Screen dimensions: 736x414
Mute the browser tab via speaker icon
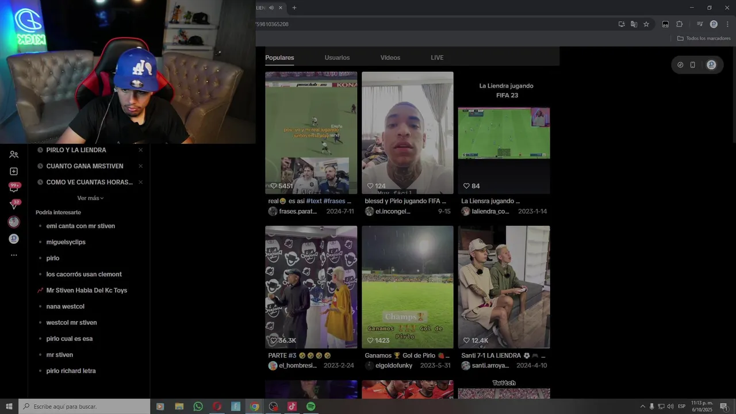coord(271,7)
